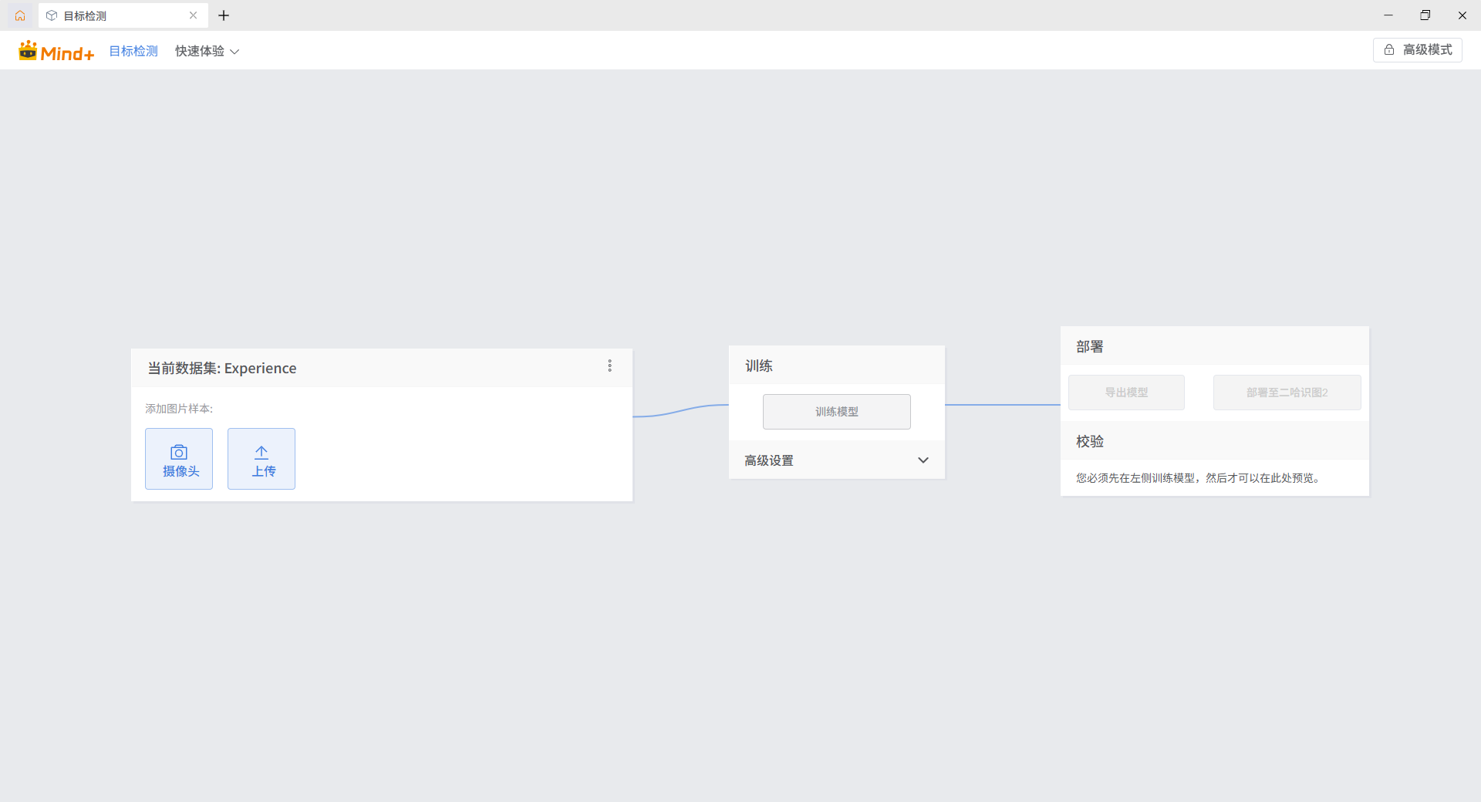The height and width of the screenshot is (802, 1481).
Task: Click the 部署至二哈识图2 button
Action: pos(1287,393)
